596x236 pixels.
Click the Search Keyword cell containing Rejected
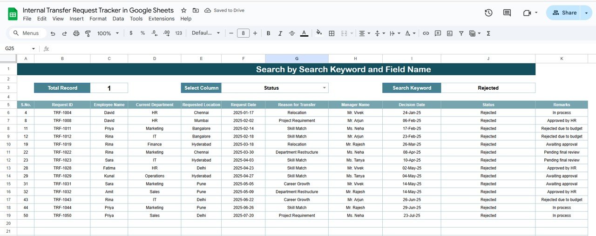point(488,88)
